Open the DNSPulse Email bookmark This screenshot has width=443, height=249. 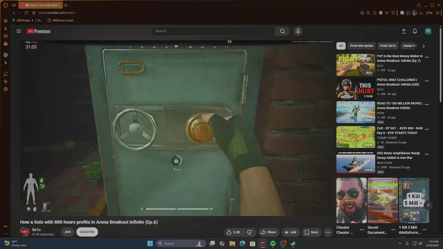[61, 20]
